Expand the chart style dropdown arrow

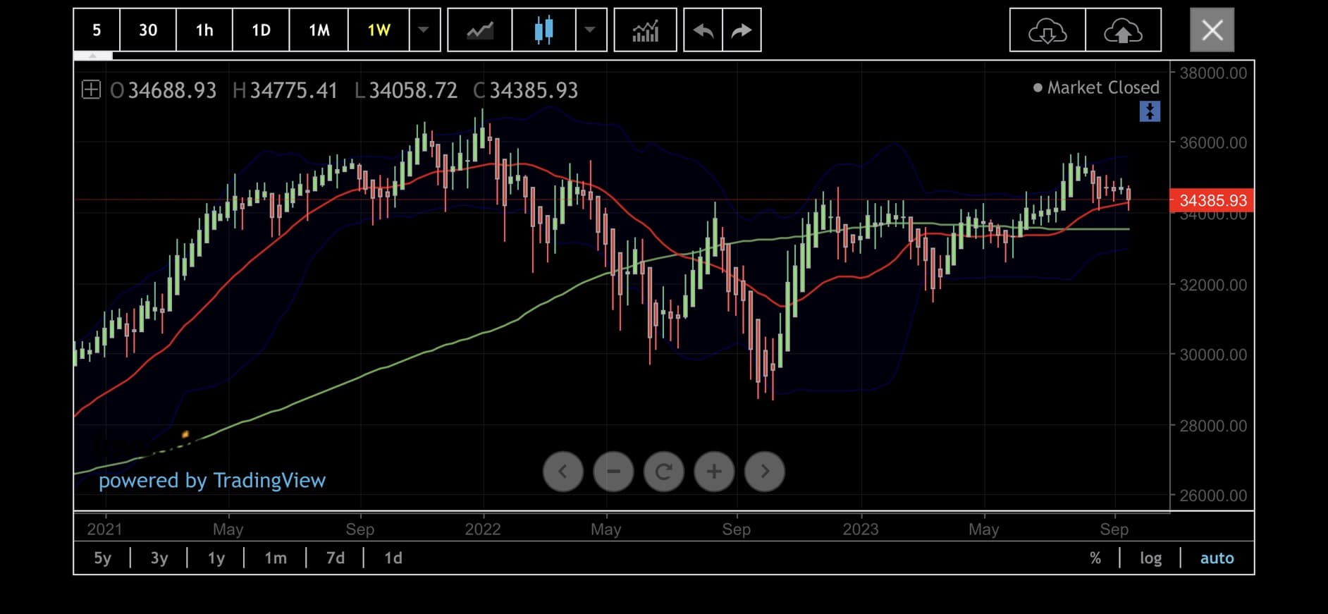pyautogui.click(x=591, y=30)
